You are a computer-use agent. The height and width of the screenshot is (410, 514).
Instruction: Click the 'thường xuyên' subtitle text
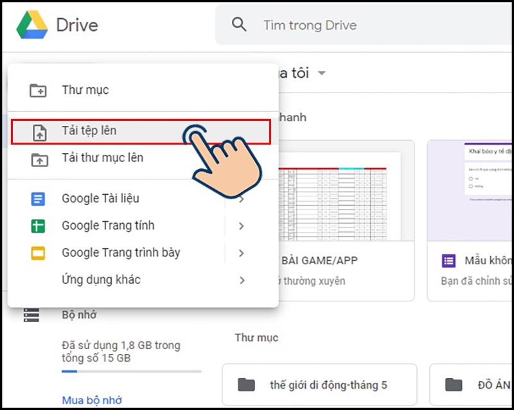[x=314, y=281]
